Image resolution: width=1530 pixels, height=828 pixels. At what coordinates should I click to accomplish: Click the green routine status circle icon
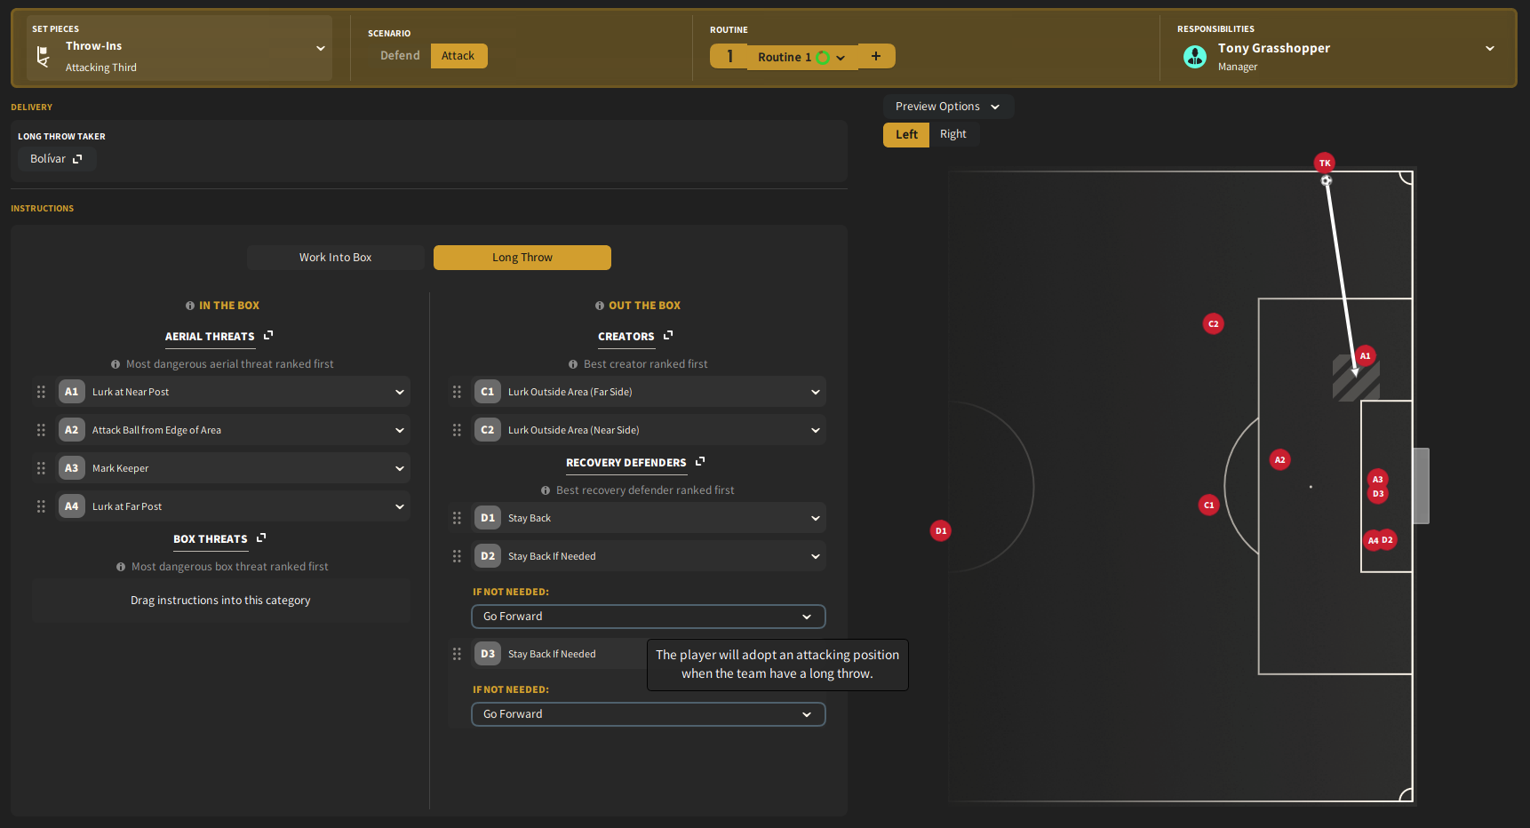point(823,58)
